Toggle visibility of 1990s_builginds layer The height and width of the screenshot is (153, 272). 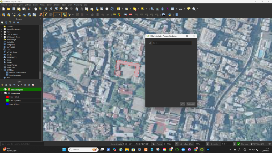tap(5, 90)
